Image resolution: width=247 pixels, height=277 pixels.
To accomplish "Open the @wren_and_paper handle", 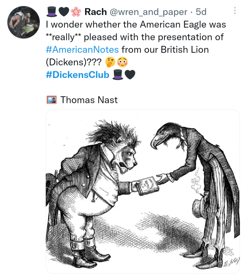I will click(148, 12).
